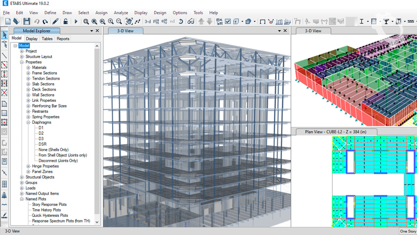Click the Elevation view toolbar button
The width and height of the screenshot is (417, 235).
tap(164, 22)
